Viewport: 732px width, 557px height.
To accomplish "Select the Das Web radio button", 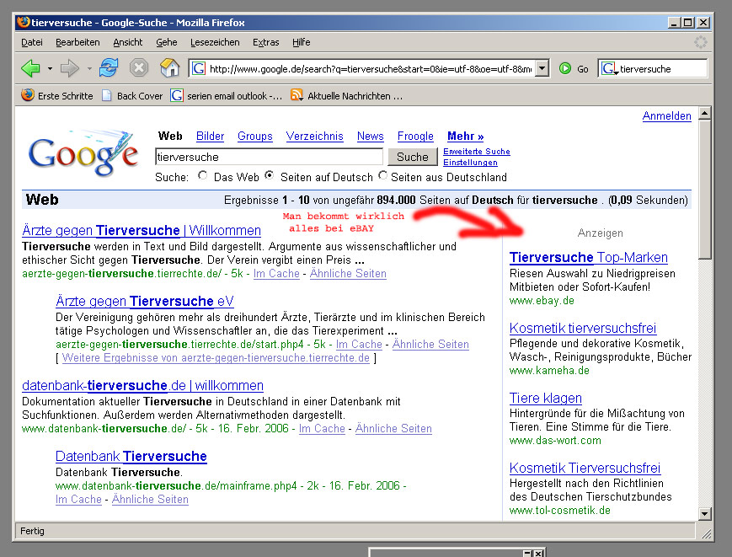I will pyautogui.click(x=203, y=175).
